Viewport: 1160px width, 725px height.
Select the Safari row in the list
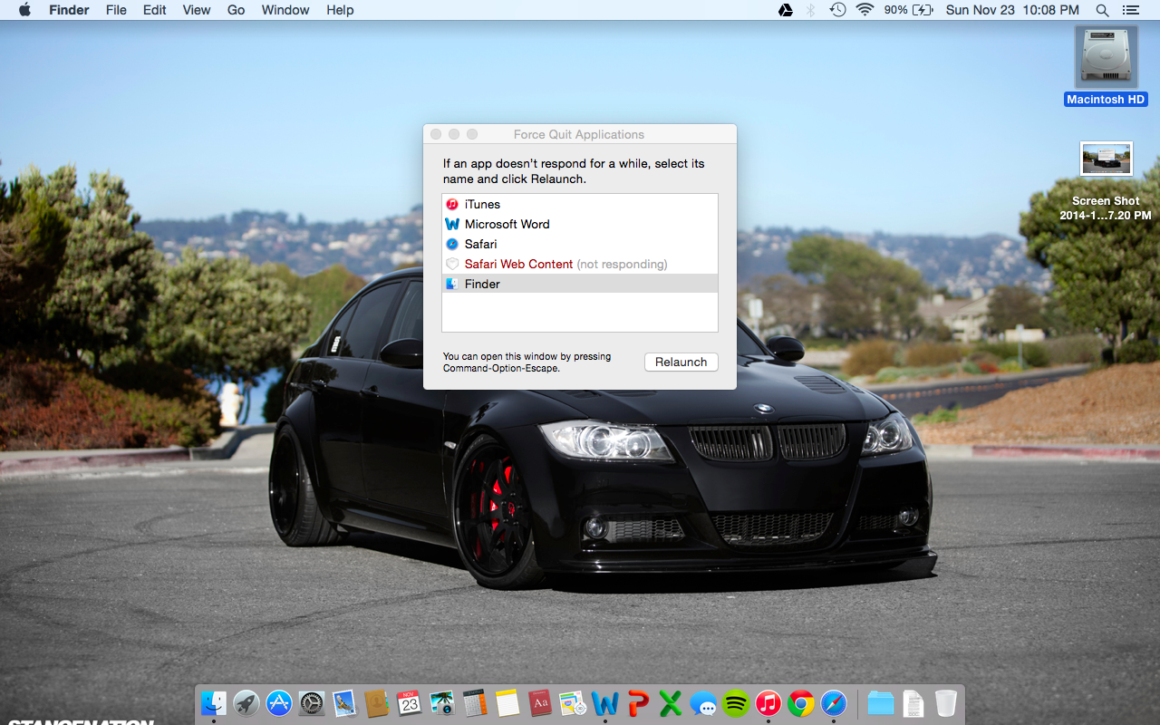pos(580,244)
